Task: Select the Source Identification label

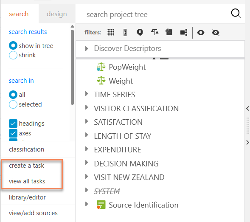Action: 143,205
